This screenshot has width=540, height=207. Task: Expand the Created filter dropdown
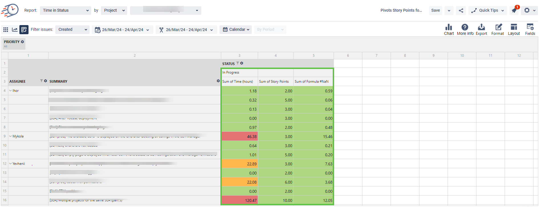coord(72,30)
